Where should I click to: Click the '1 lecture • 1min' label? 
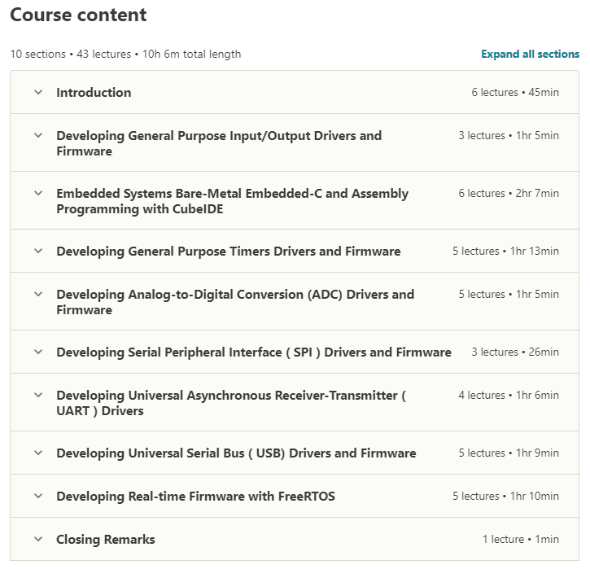520,540
